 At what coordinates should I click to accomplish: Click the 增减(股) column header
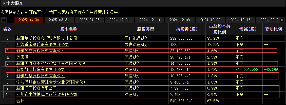[x=248, y=29]
